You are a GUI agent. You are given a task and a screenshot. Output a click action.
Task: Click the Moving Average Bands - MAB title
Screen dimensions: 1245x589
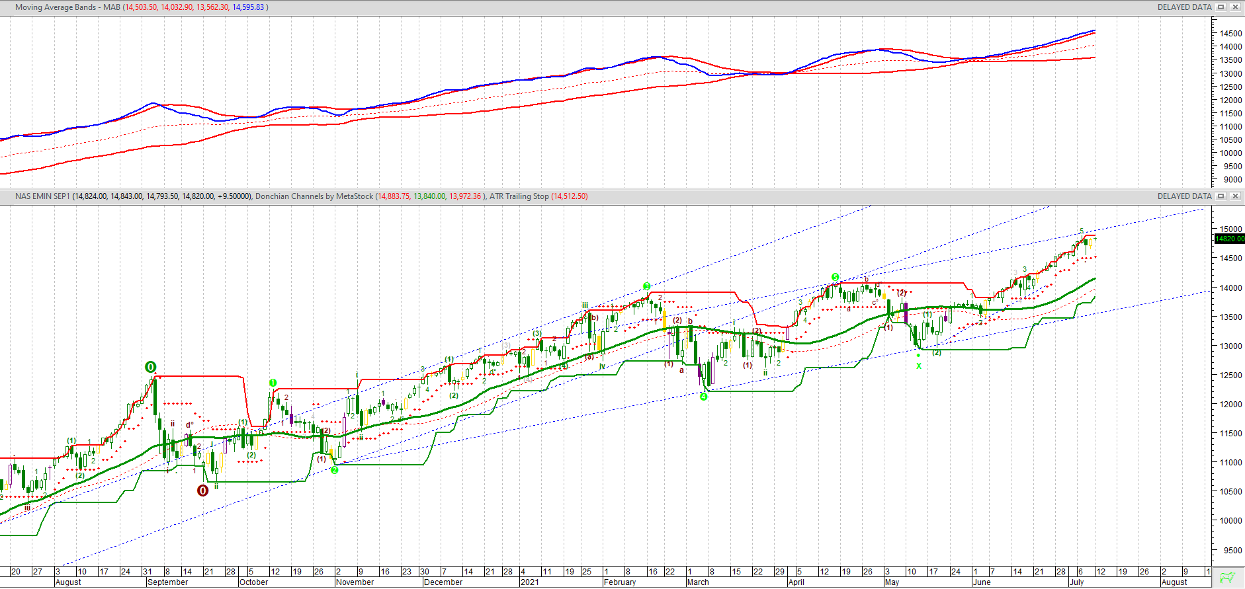(x=67, y=7)
